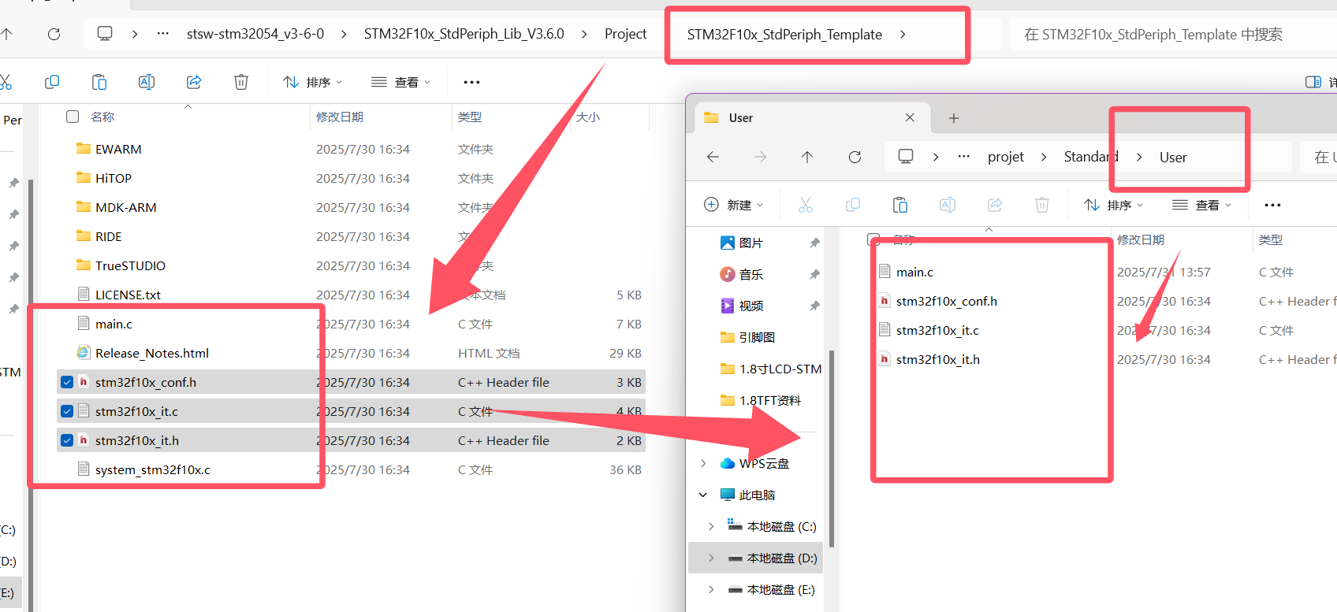Uncheck the stm32f10x_it.c file checkbox
Image resolution: width=1337 pixels, height=612 pixels.
click(67, 411)
